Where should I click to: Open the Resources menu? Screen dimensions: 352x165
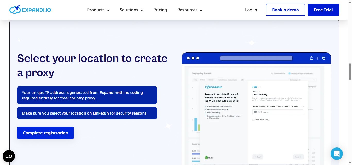[x=190, y=10]
